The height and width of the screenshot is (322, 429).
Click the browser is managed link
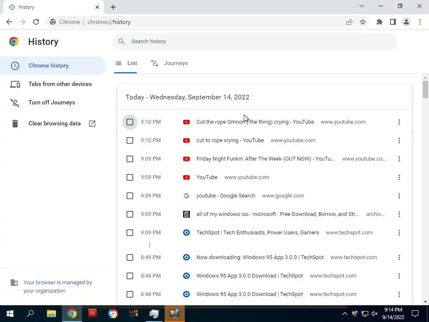coord(60,283)
